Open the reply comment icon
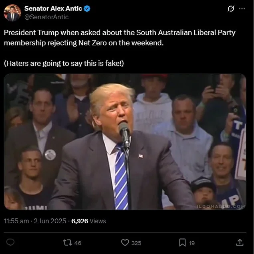This screenshot has height=254, width=254. point(10,242)
